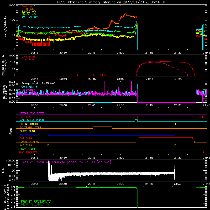The height and width of the screenshot is (210, 210).
Task: Click the 'SAA FLAG' label
Action: (26, 138)
